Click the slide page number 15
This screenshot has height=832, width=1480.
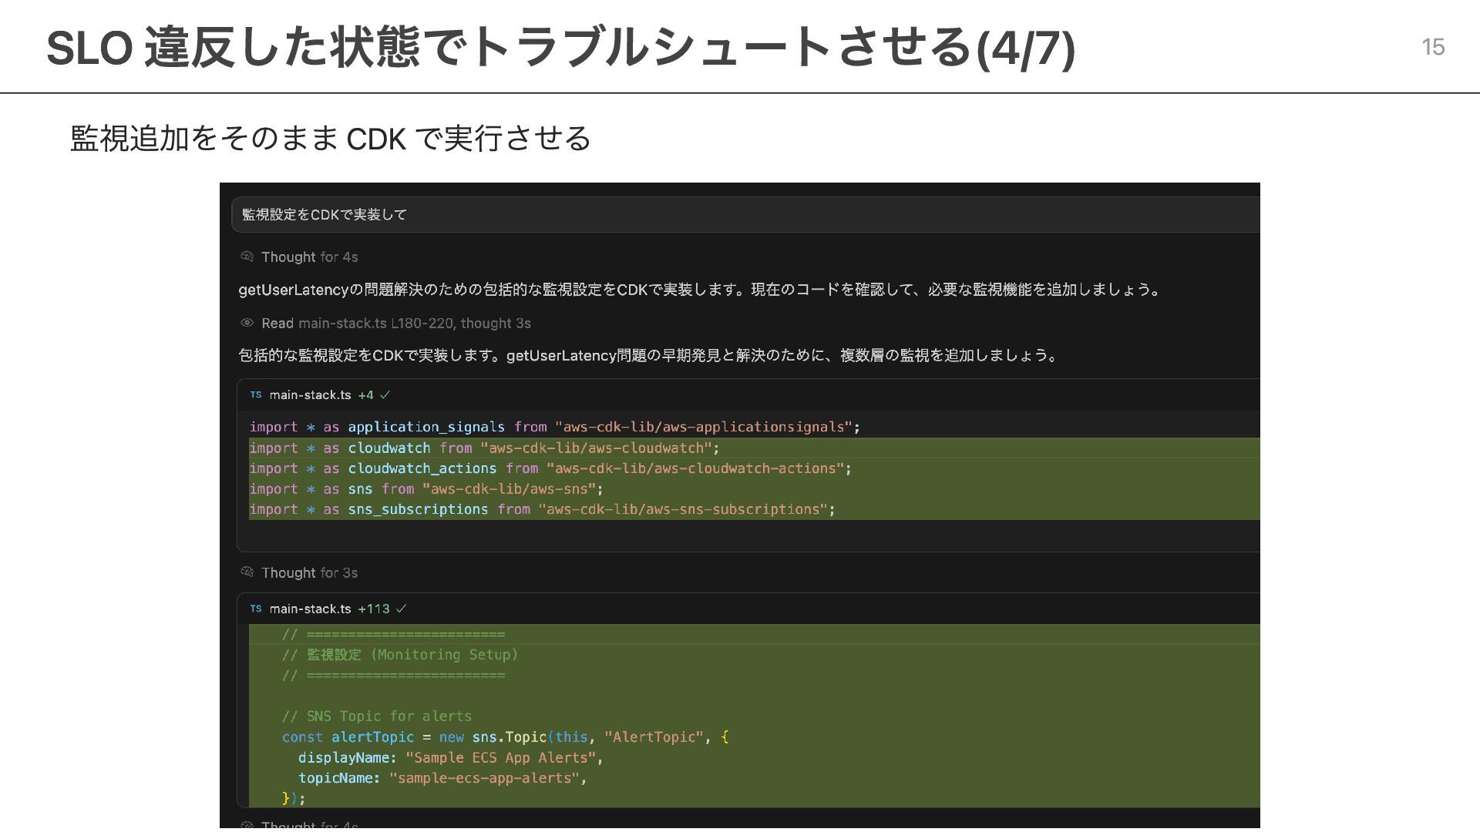1433,47
